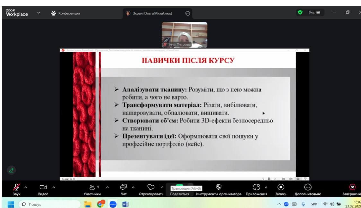Unmute the microphone with the Звук button

16,188
